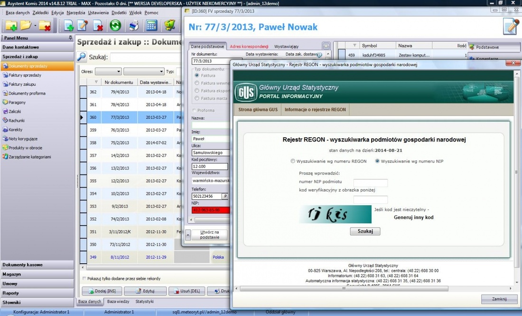Pin the Panel Menu with pushpin icon
Viewport: 522px width, 316px height.
70,38
